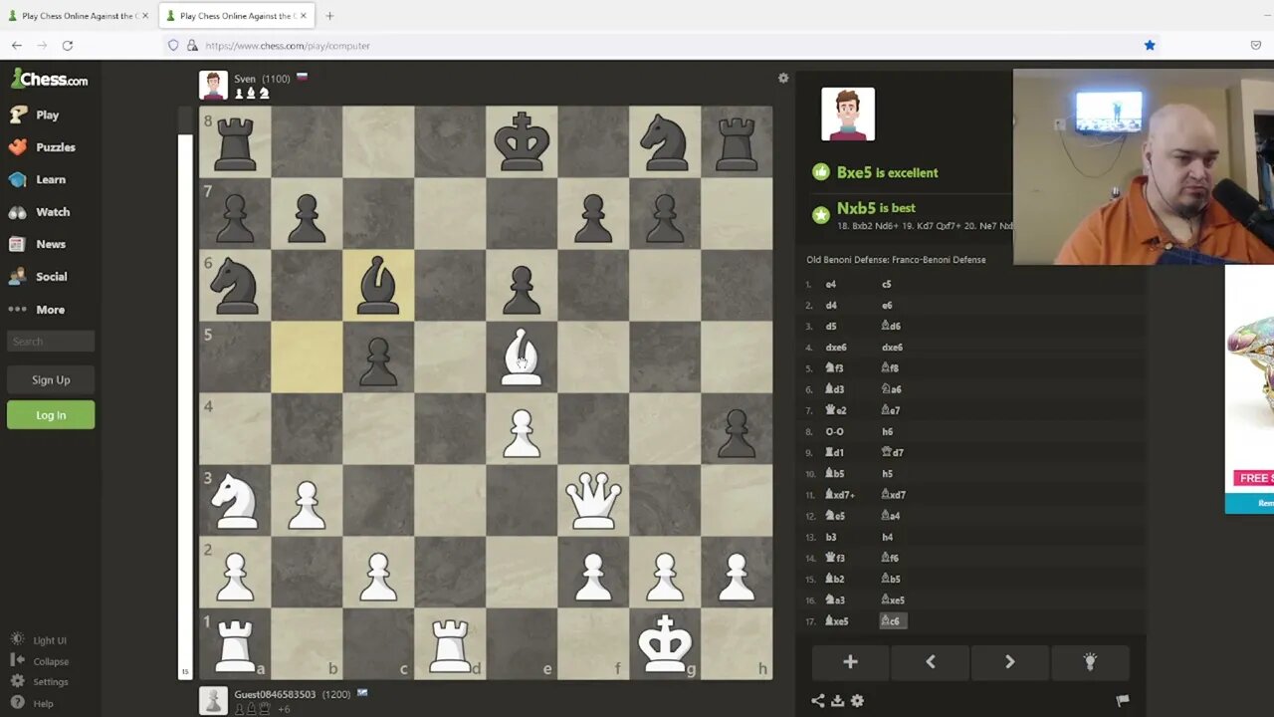Click the black knight on g8
1274x717 pixels.
(x=665, y=141)
